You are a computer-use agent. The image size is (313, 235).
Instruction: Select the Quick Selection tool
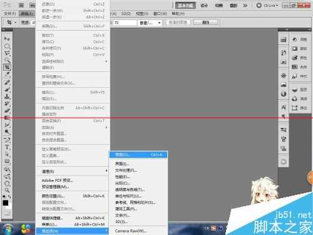[7, 60]
